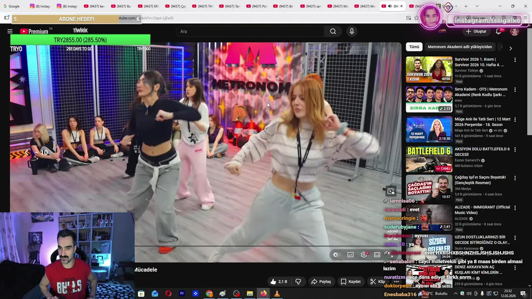
Task: Open Outlook from the taskbar
Action: (x=155, y=294)
